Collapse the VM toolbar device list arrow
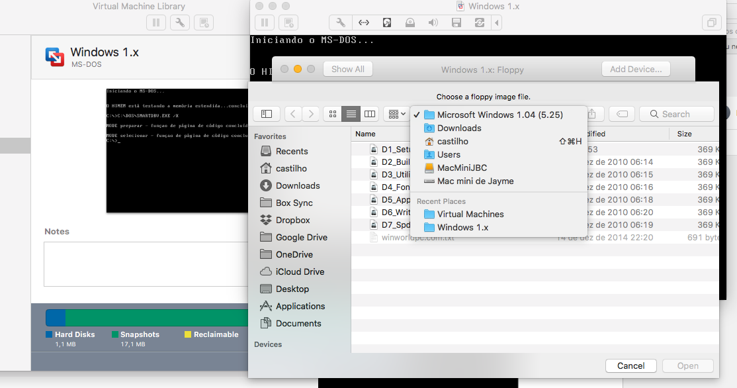 (x=497, y=23)
